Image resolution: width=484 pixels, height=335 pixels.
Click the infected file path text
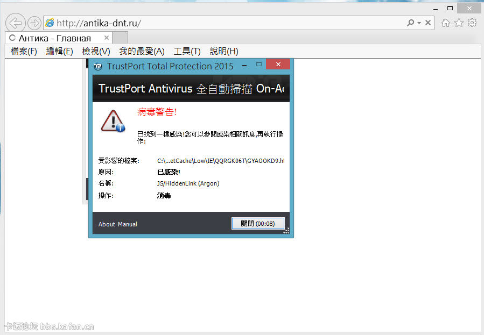[221, 161]
